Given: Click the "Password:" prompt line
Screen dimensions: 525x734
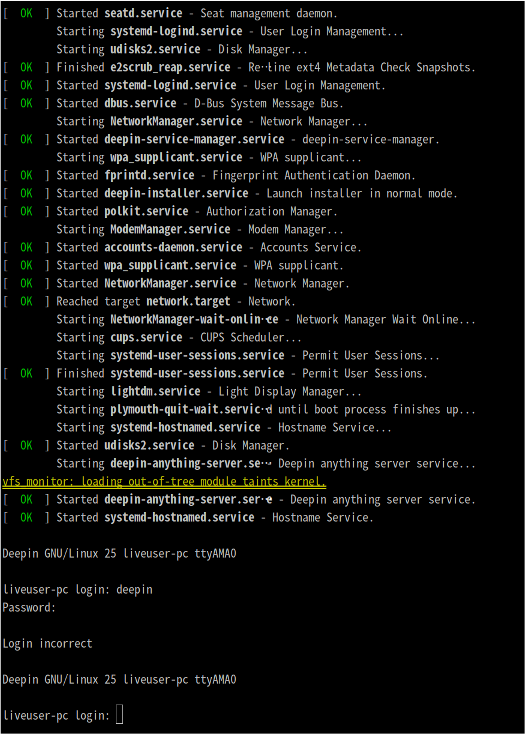Looking at the screenshot, I should [x=29, y=607].
